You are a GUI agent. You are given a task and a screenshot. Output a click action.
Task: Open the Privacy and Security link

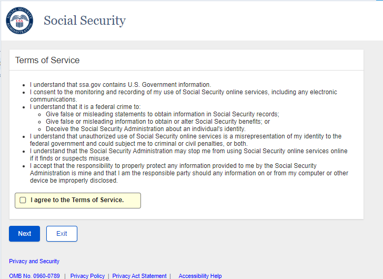tap(34, 261)
